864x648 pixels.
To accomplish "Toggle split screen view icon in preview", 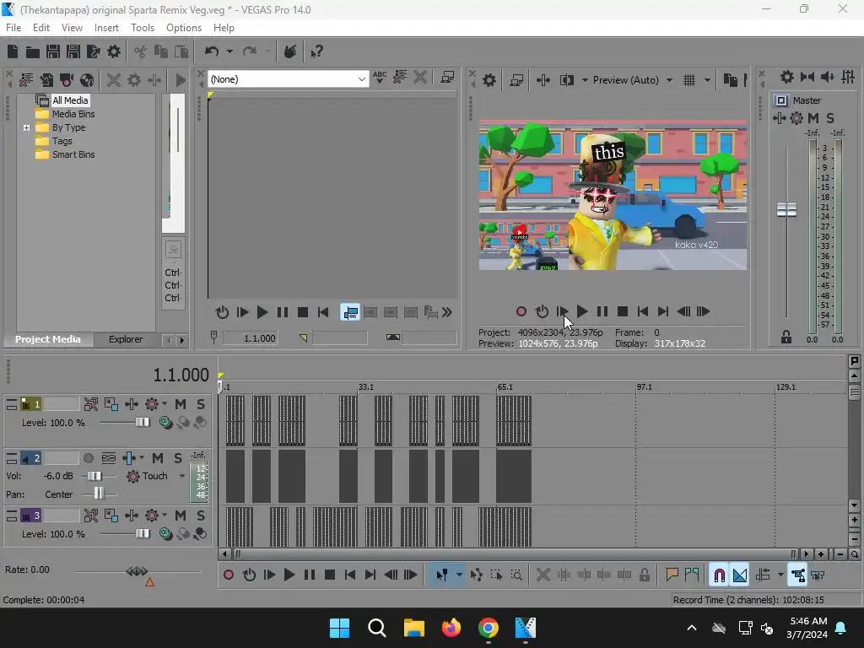I will (566, 80).
